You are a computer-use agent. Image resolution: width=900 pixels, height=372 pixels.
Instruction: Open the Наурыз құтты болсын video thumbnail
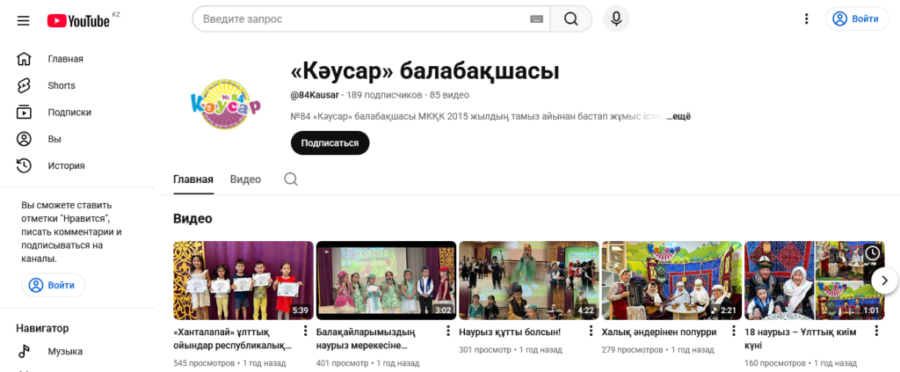[x=528, y=280]
